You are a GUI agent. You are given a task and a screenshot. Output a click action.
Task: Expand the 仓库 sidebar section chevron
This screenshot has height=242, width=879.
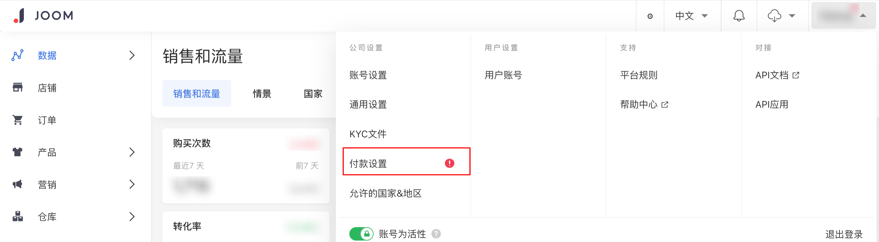[x=132, y=216]
